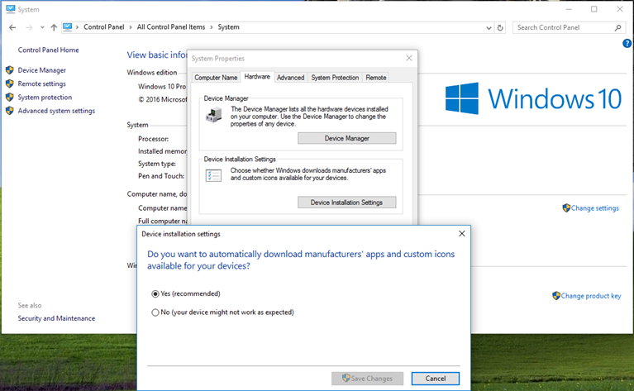Click shield icon beside Advanced system settings
Image resolution: width=634 pixels, height=391 pixels.
[x=10, y=111]
